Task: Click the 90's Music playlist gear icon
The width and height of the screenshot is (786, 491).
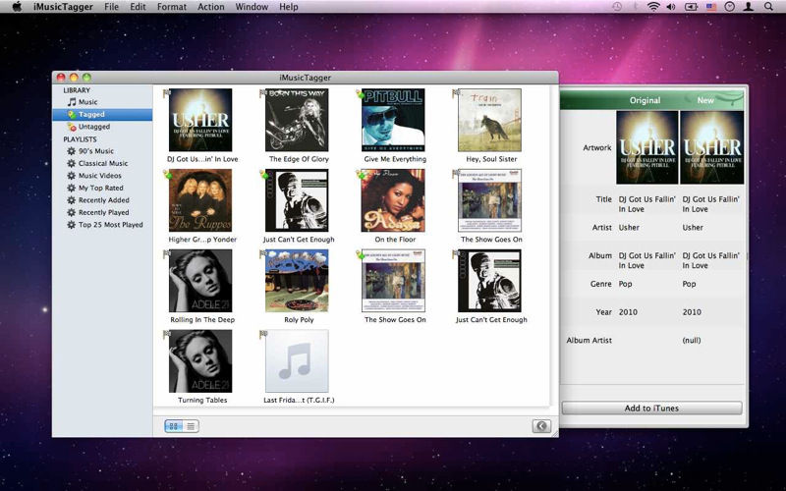Action: pos(71,151)
